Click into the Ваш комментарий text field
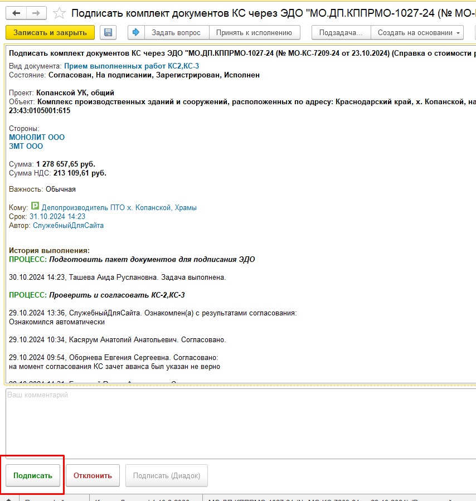The height and width of the screenshot is (501, 476). pyautogui.click(x=240, y=424)
